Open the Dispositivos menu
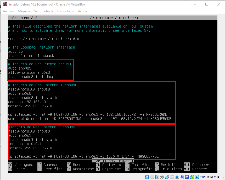 pos(65,11)
